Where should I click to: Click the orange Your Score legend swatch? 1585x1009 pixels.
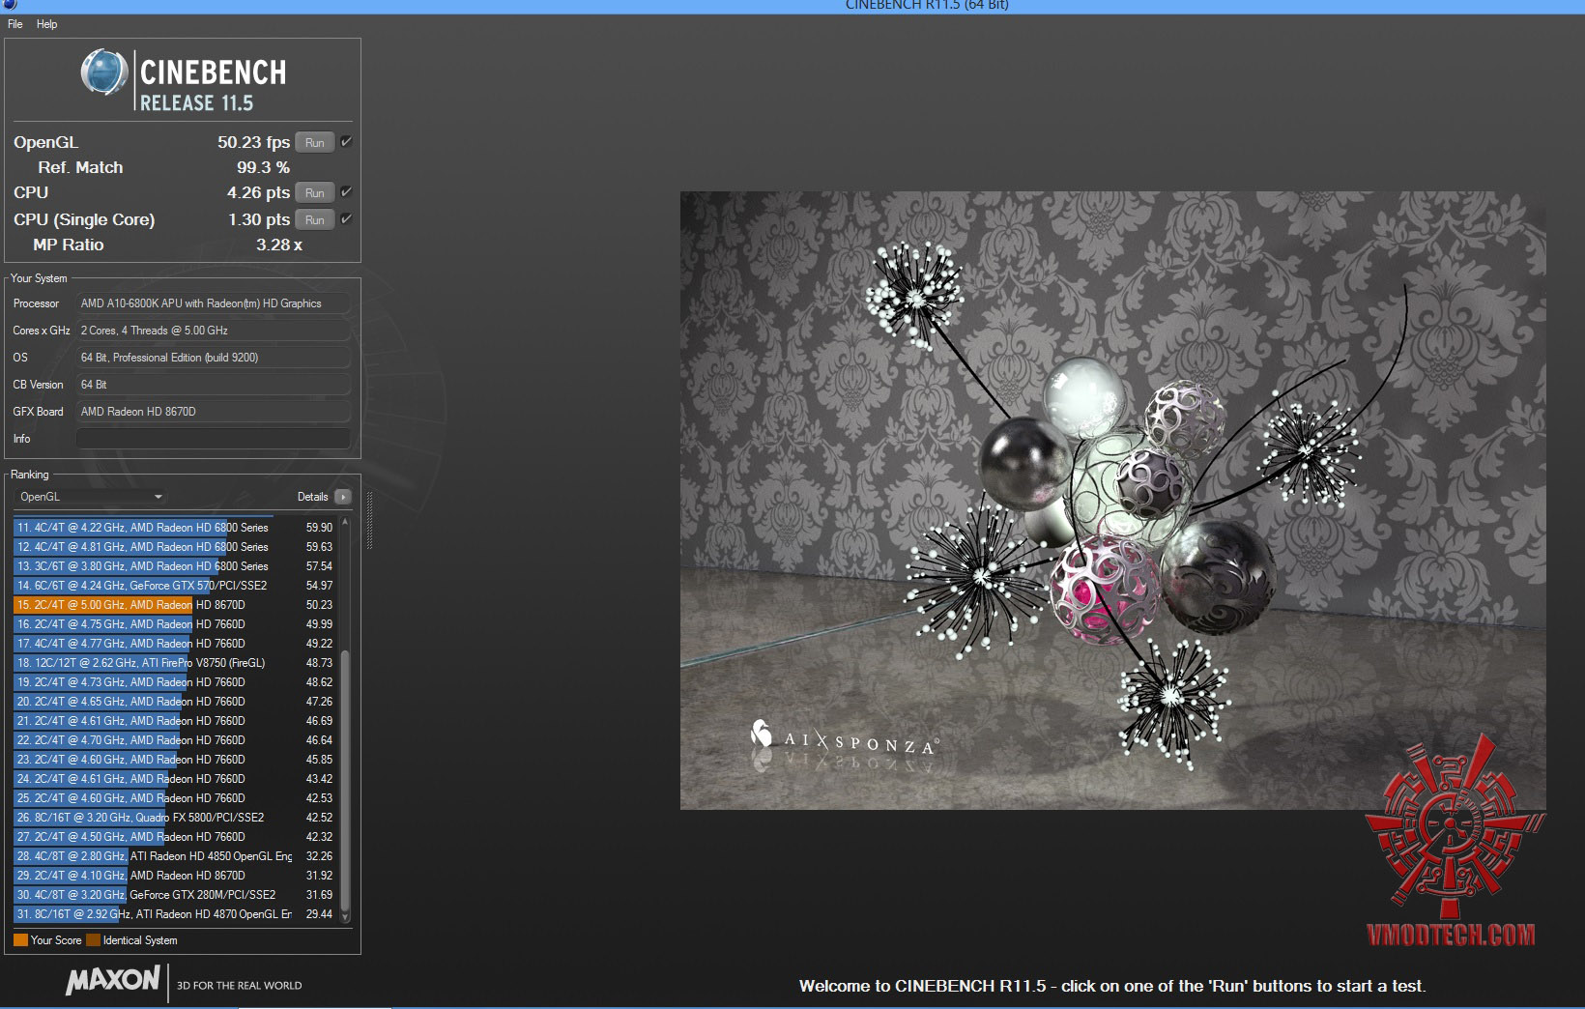point(20,940)
